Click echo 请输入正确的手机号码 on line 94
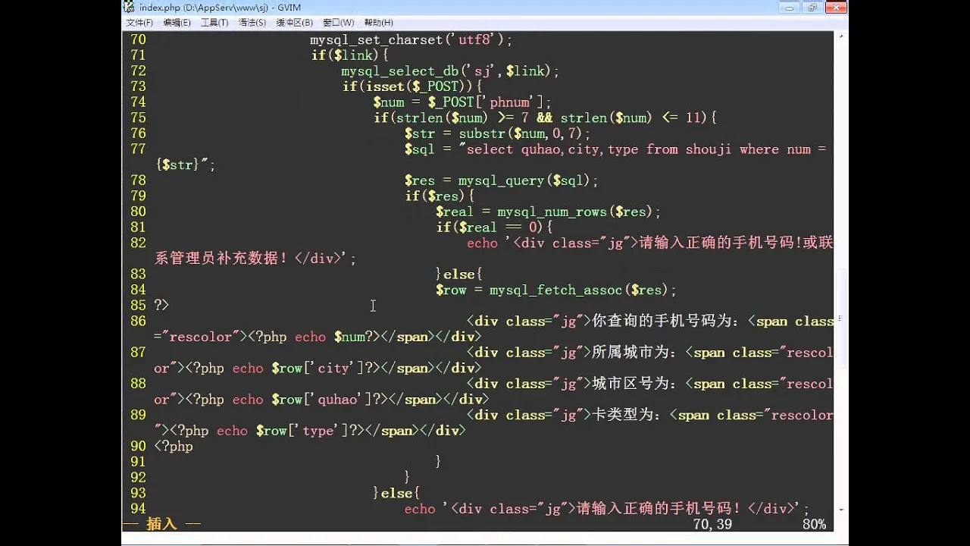Screen dimensions: 970x546 point(607,509)
